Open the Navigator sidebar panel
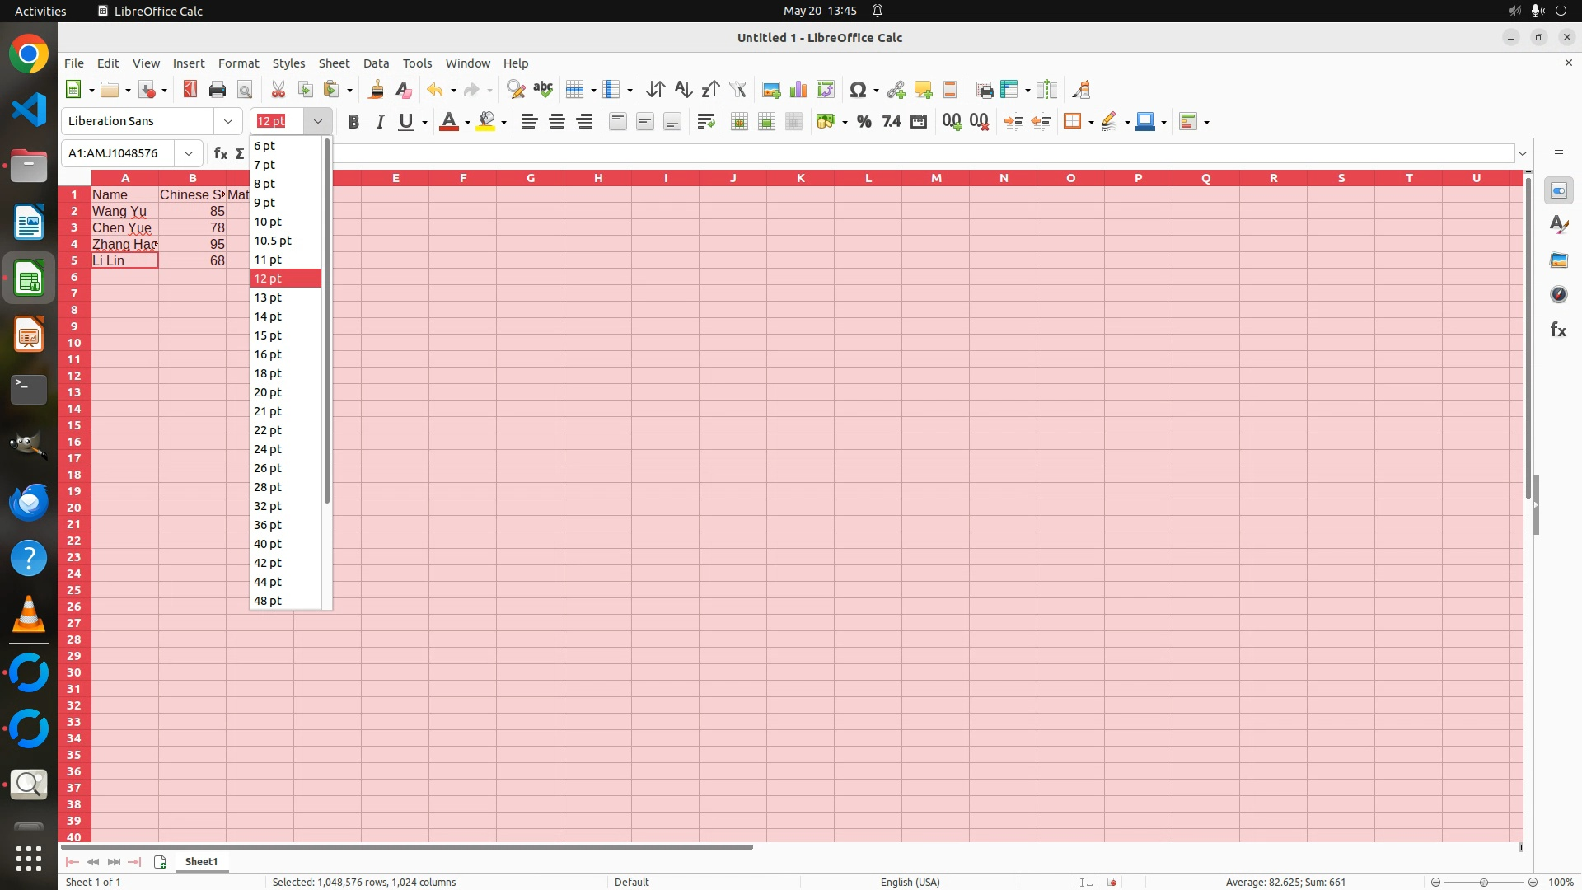 coord(1558,294)
